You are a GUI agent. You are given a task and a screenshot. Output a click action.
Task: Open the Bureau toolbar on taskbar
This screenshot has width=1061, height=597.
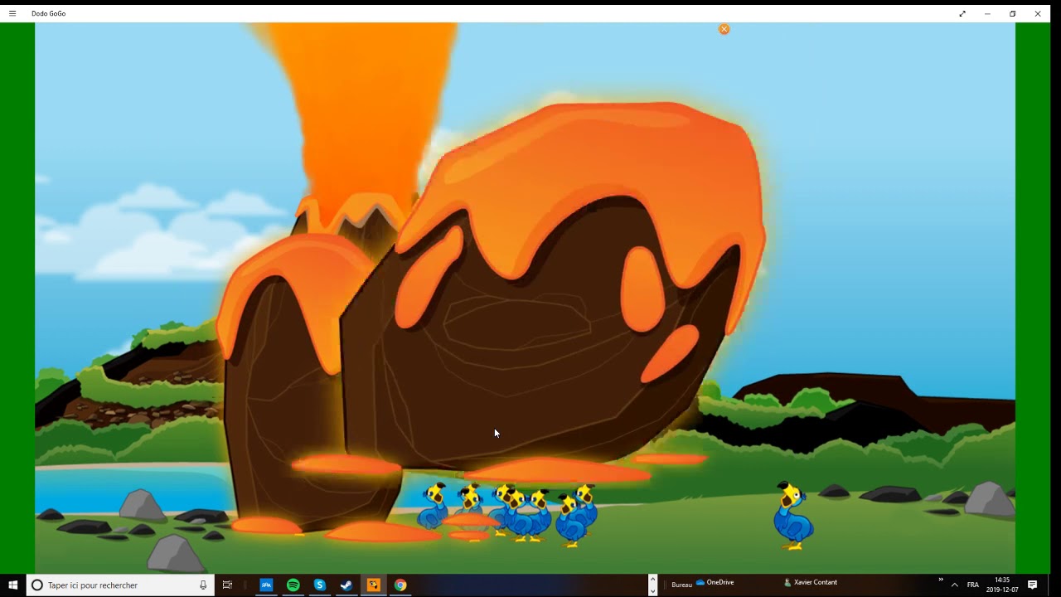click(x=681, y=585)
